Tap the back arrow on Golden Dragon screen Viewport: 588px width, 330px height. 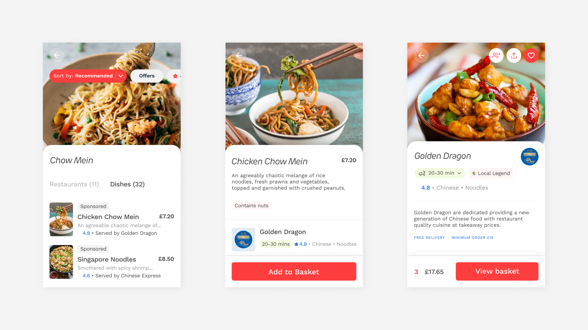[421, 55]
